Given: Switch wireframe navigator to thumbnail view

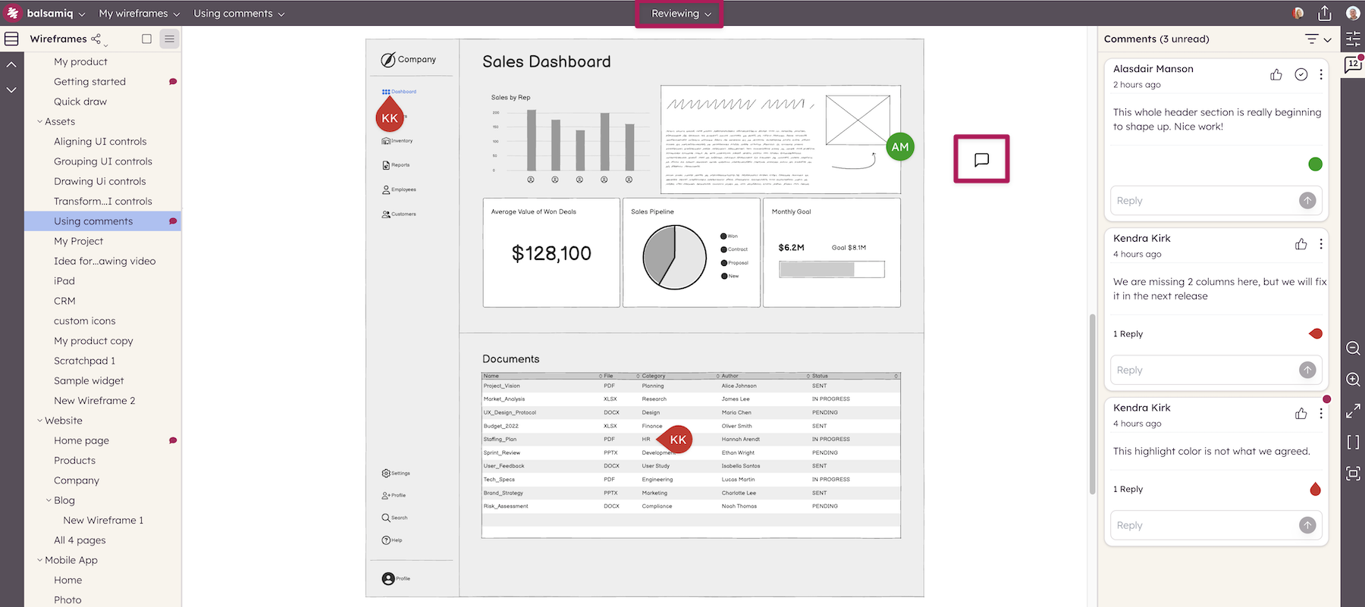Looking at the screenshot, I should 146,39.
